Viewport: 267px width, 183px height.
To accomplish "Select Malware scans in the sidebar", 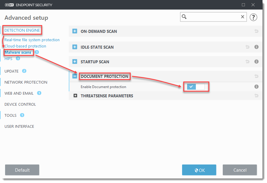I will coord(18,52).
